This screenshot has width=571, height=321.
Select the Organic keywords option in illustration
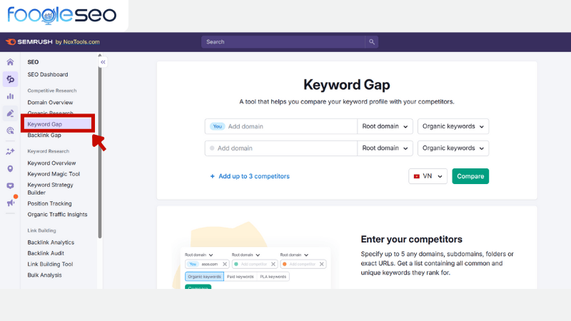point(204,276)
